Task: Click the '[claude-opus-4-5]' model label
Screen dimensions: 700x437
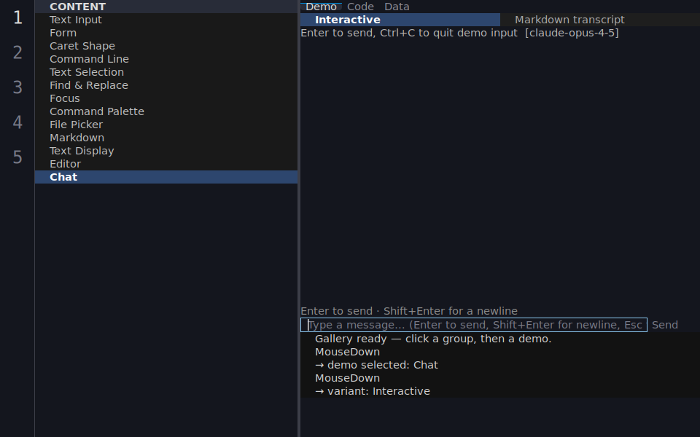Action: click(572, 33)
